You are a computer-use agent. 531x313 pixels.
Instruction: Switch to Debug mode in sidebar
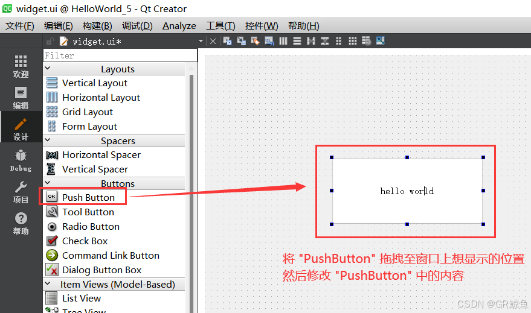(x=21, y=160)
